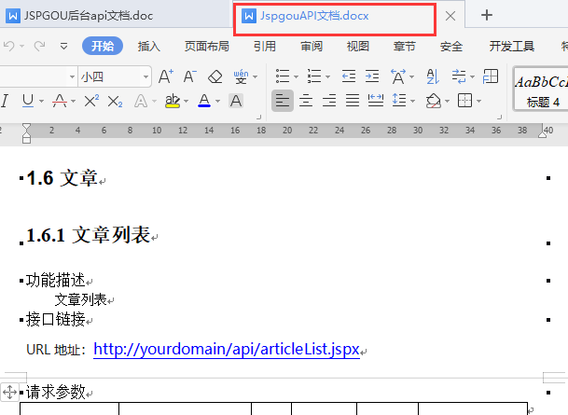This screenshot has width=568, height=415.
Task: Apply blue font color
Action: (204, 101)
